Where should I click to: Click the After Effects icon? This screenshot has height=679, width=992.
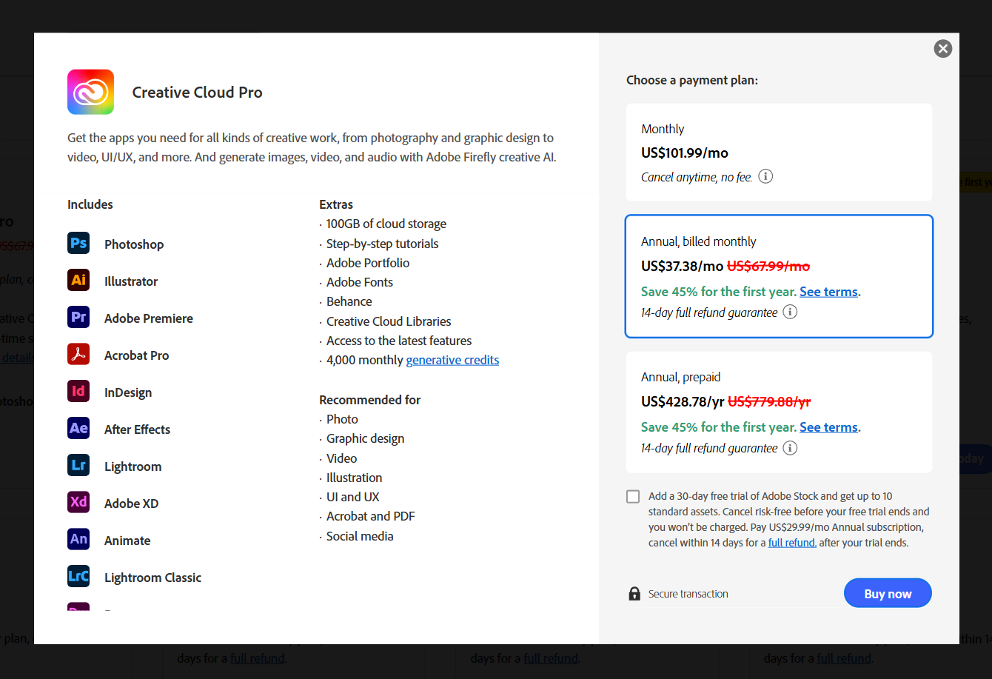pyautogui.click(x=78, y=428)
